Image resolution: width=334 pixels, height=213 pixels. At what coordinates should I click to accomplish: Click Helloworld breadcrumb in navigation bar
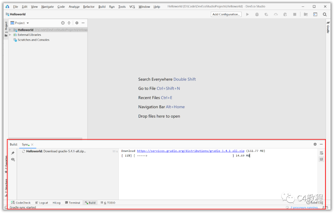(x=16, y=14)
